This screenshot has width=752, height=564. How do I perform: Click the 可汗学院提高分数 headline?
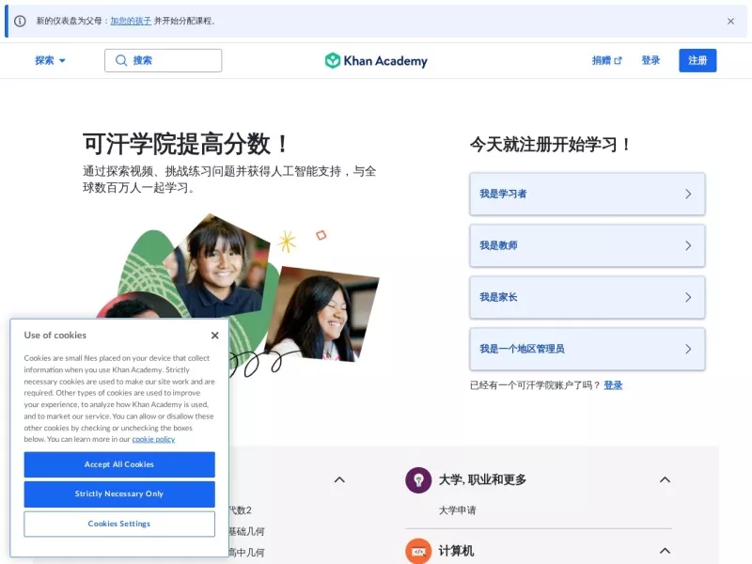pyautogui.click(x=185, y=144)
